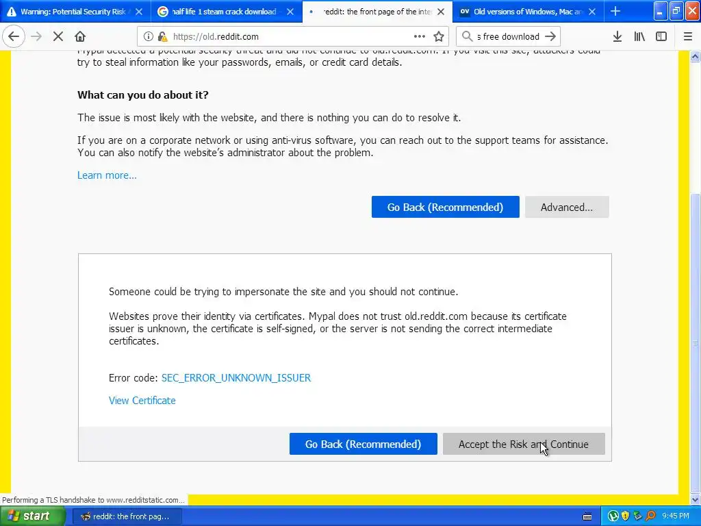Screen dimensions: 701x526
Task: Go back using the browser back arrow
Action: click(x=14, y=36)
